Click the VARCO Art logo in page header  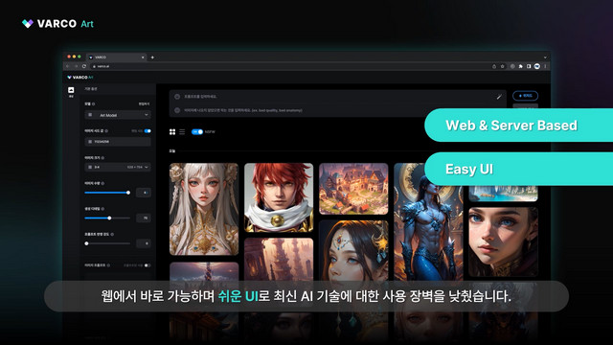(80, 78)
